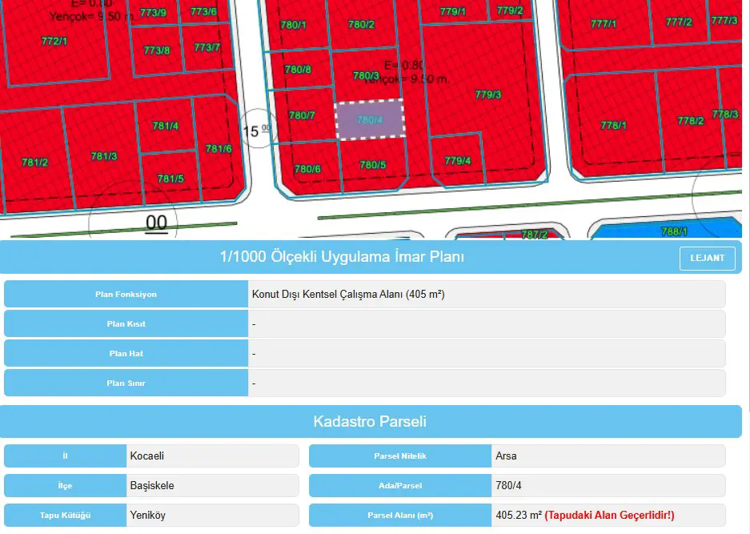Pick parcel 773/7 on the map
Viewport: 750px width, 534px height.
pos(207,47)
